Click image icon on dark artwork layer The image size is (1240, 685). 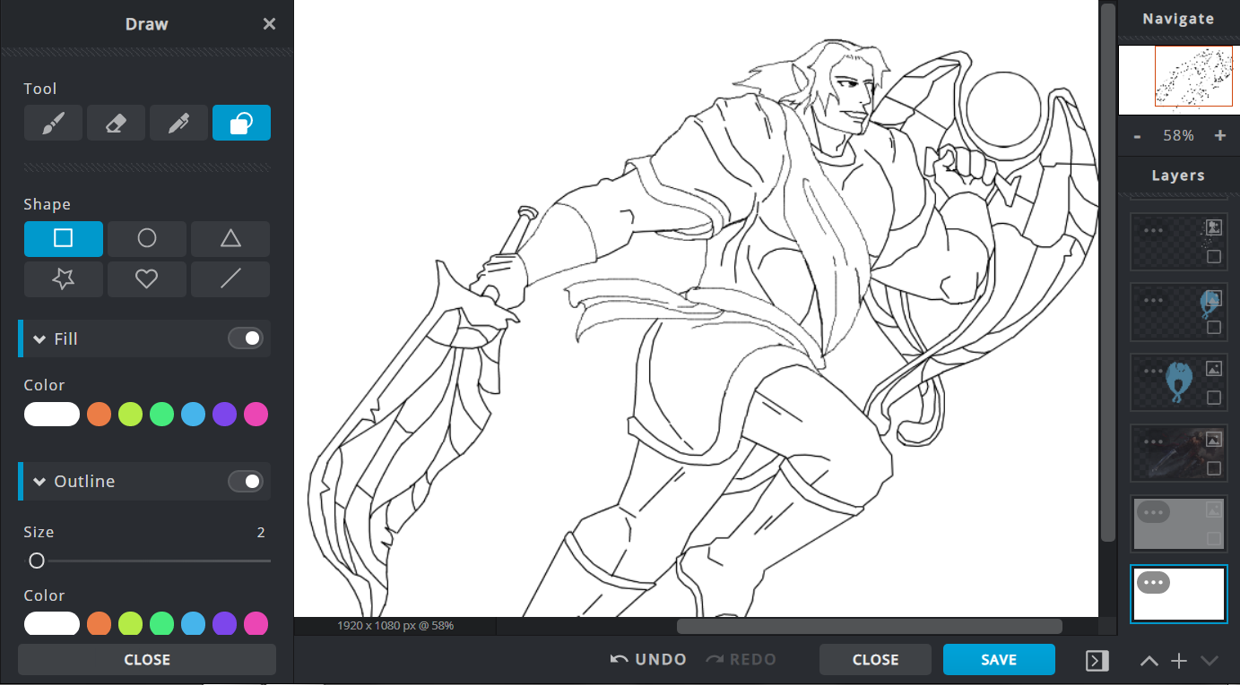[x=1214, y=439]
